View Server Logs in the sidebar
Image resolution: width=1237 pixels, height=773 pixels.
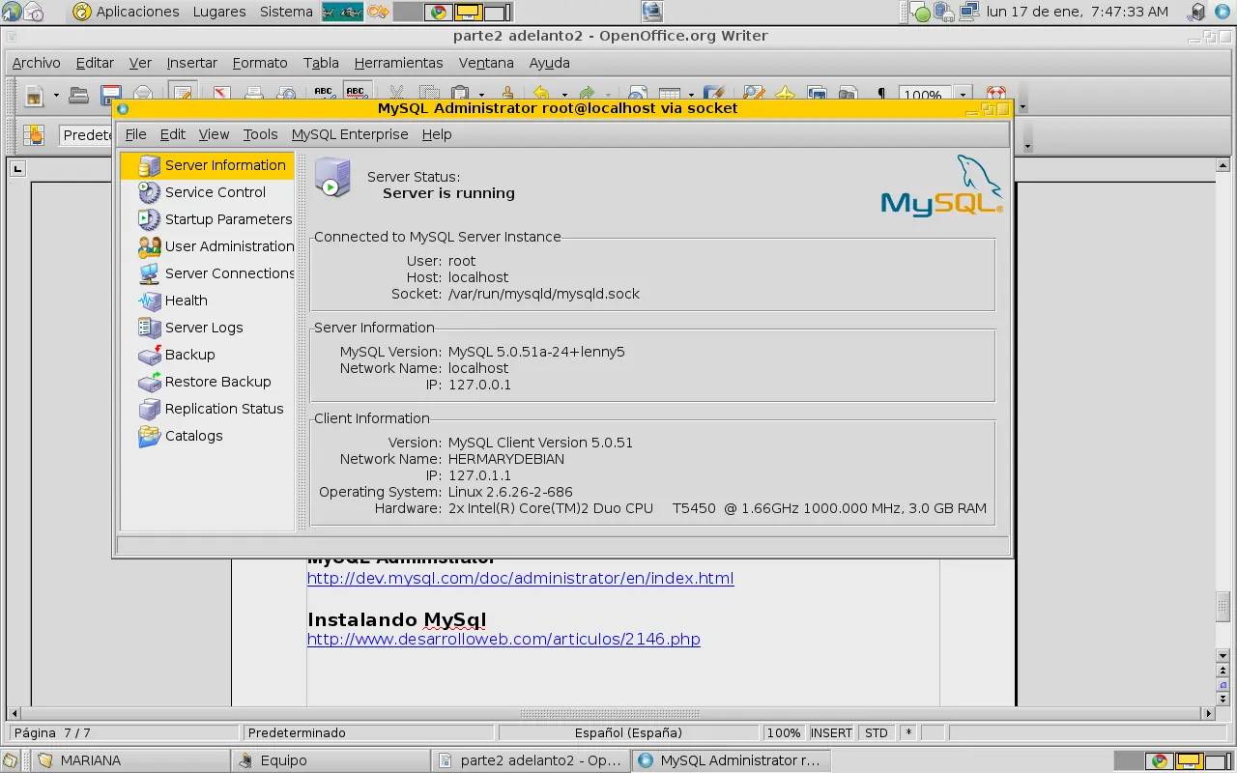click(207, 328)
